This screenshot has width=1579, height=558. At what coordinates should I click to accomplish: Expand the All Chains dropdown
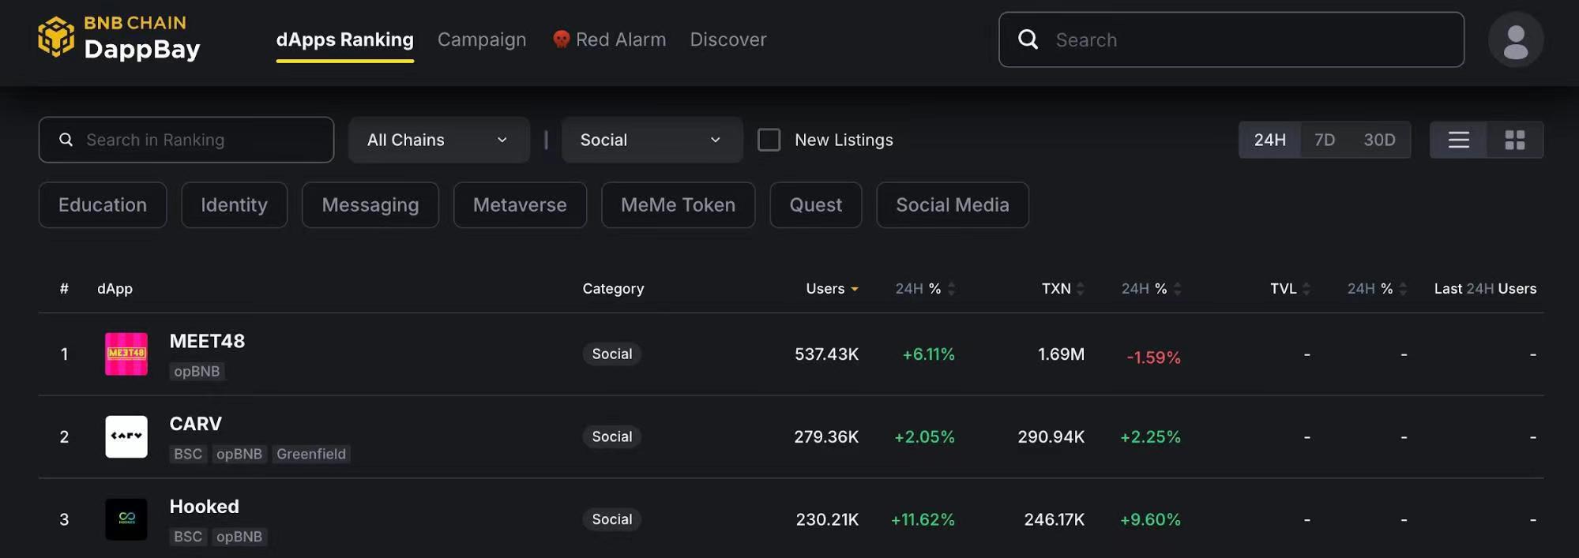438,140
